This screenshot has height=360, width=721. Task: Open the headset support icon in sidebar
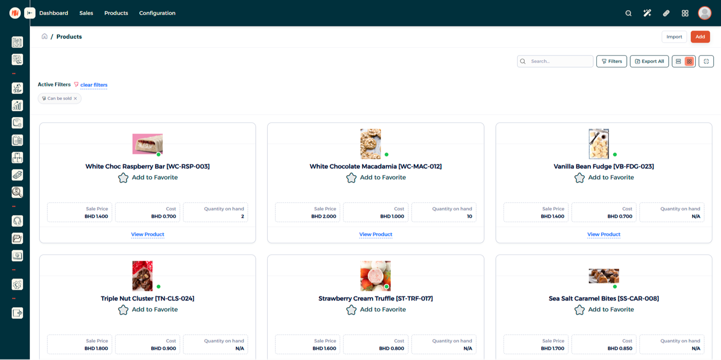point(17,221)
